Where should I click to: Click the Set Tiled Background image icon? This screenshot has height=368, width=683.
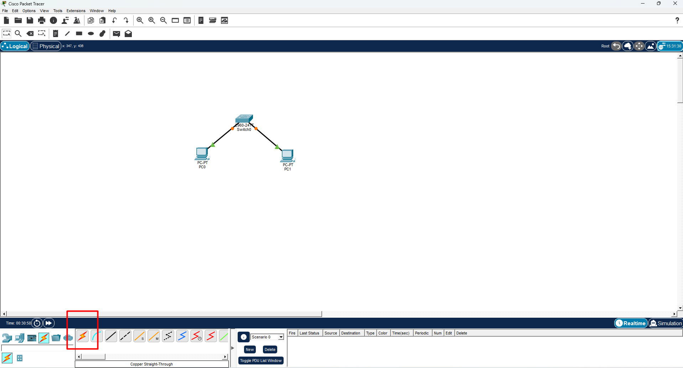[651, 46]
